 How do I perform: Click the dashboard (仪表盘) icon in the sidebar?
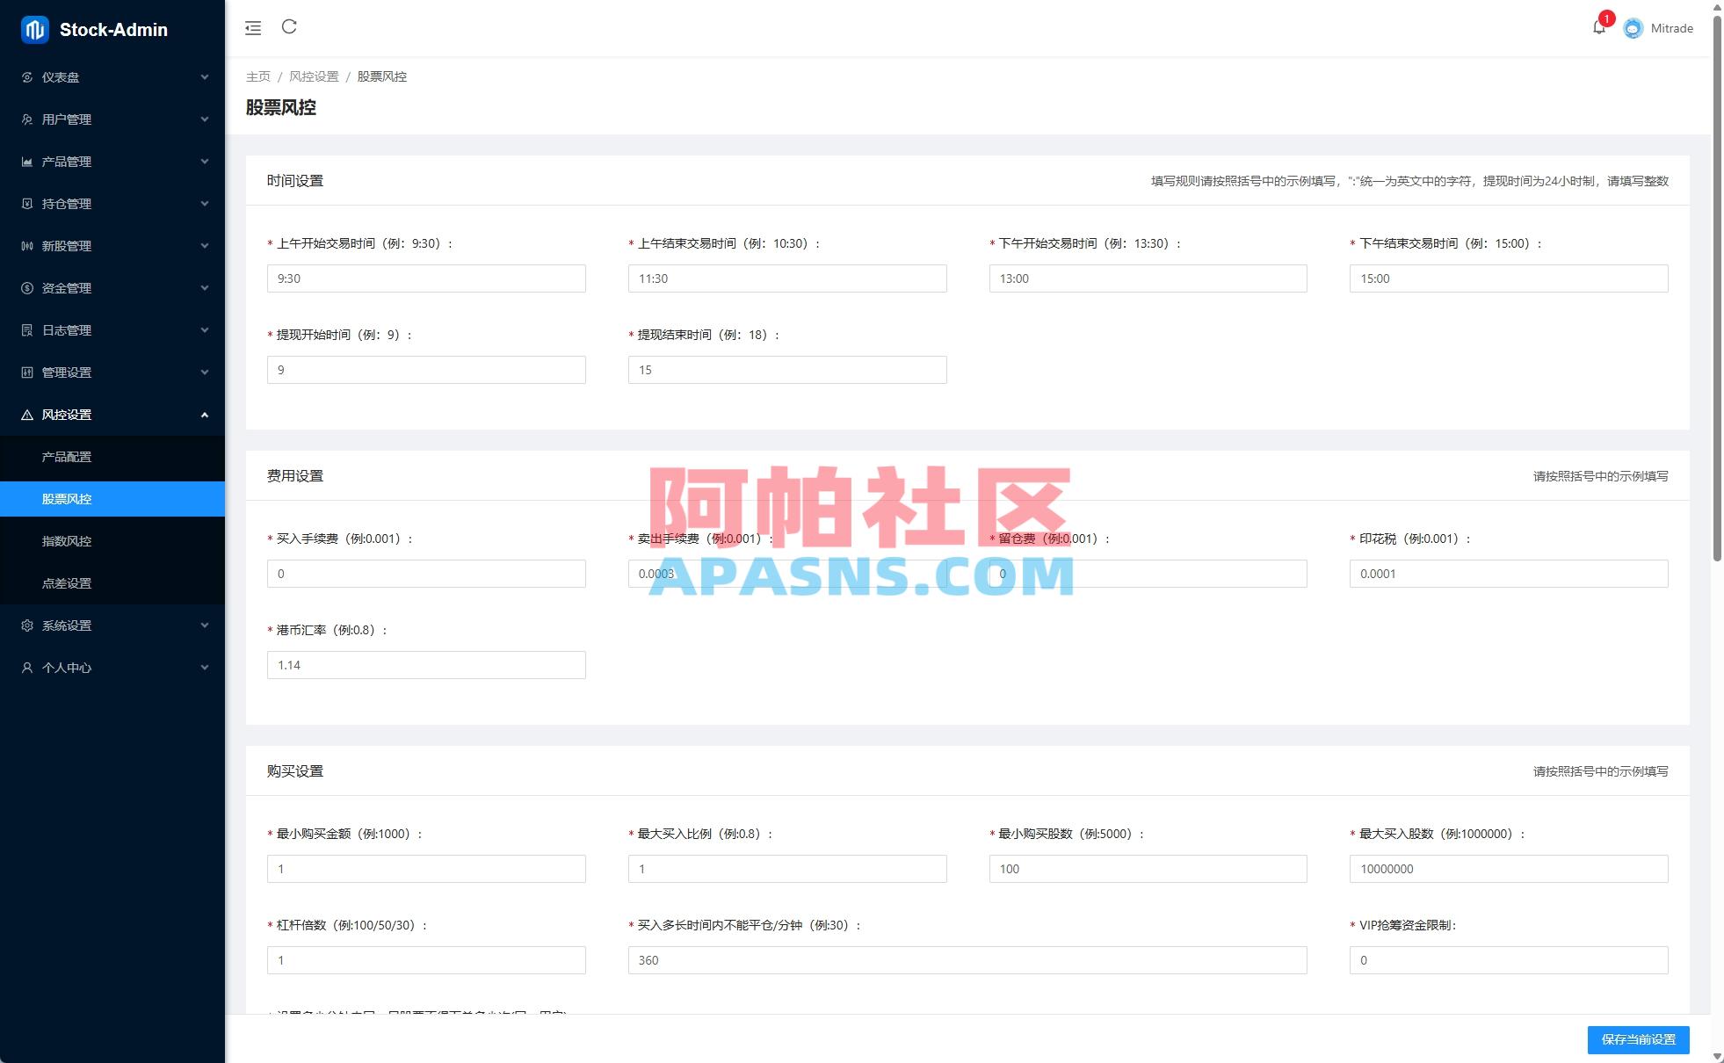[x=26, y=77]
